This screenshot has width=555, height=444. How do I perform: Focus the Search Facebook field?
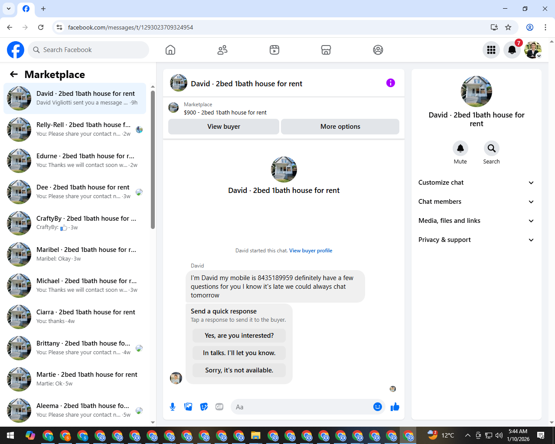(88, 50)
